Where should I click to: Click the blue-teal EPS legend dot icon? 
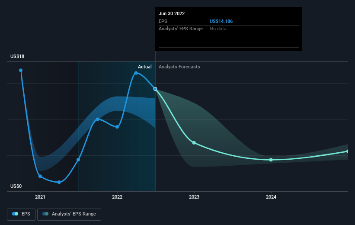(x=15, y=214)
